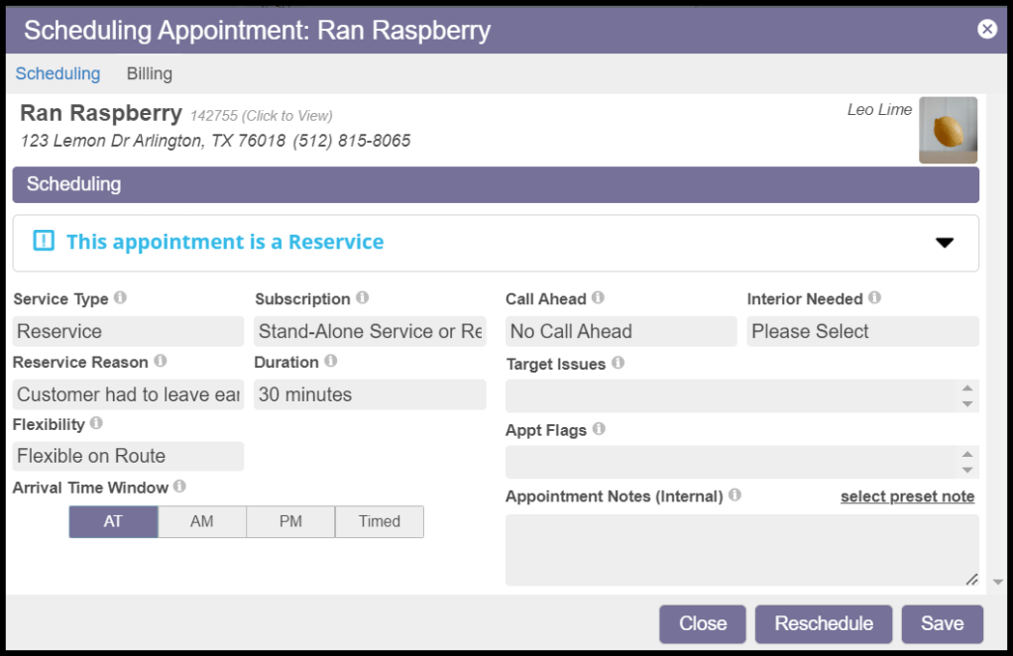This screenshot has width=1013, height=656.
Task: Choose the Timed arrival window option
Action: 380,521
